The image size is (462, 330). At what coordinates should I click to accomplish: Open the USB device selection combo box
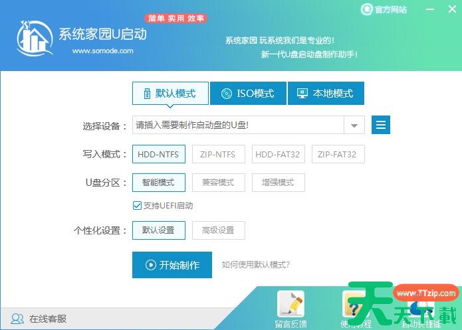click(x=238, y=125)
